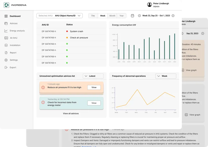
Task: Switch to the Year tab
Action: tap(121, 16)
